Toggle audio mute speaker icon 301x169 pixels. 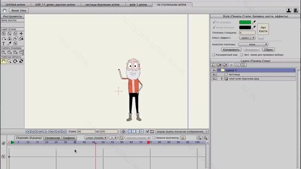tap(123, 131)
